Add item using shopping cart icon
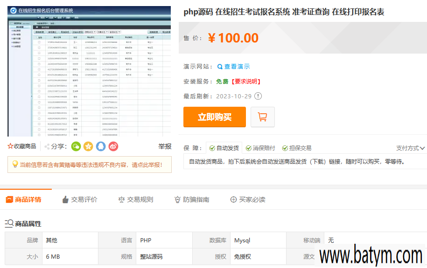Image resolution: width=427 pixels, height=268 pixels. point(262,117)
